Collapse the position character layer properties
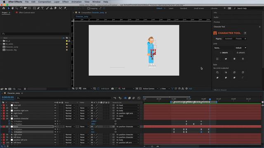The height and width of the screenshot is (148, 264). tap(2, 119)
